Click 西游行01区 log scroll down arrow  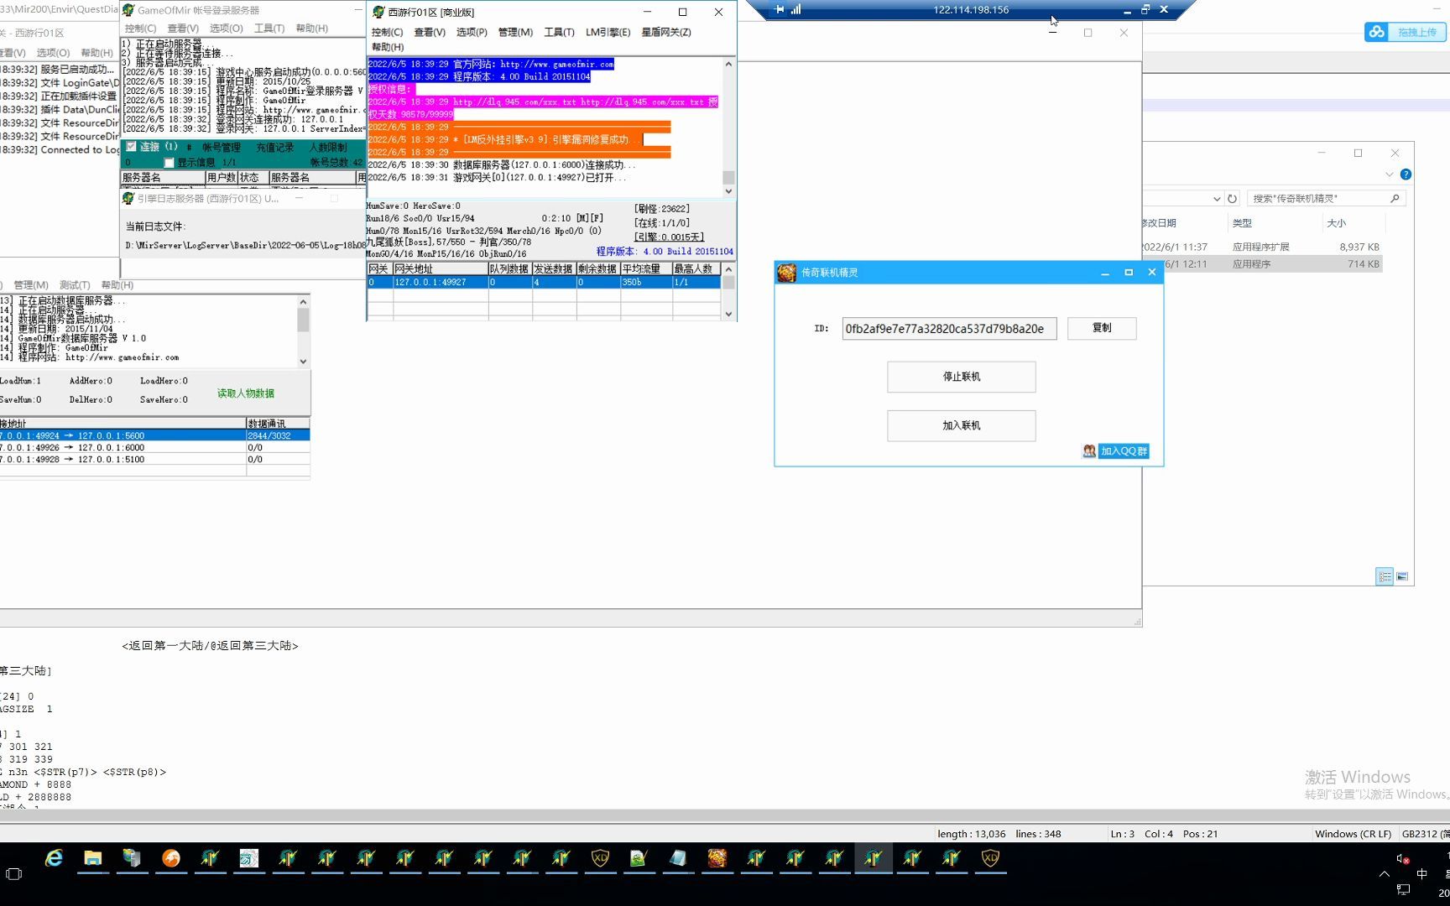coord(728,191)
